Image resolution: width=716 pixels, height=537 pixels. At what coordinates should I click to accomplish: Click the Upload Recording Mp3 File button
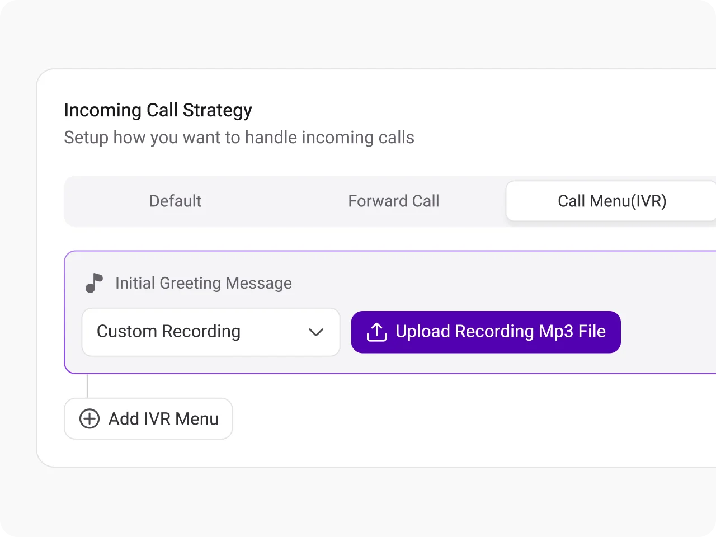486,332
